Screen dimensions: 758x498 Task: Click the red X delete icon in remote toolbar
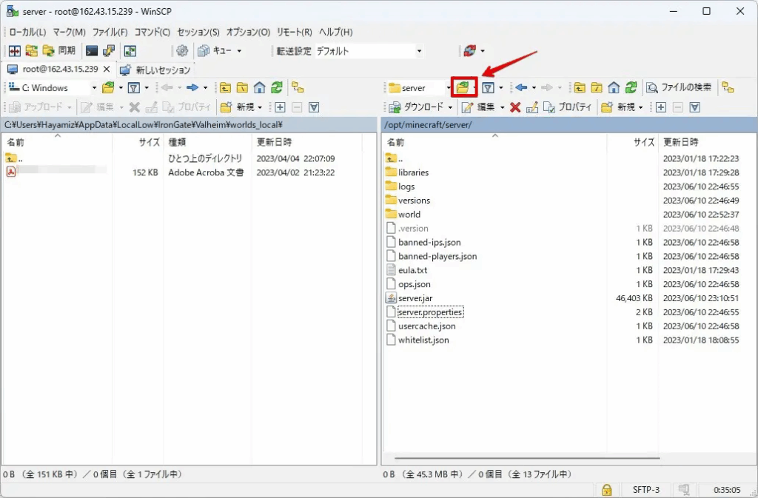(x=515, y=107)
